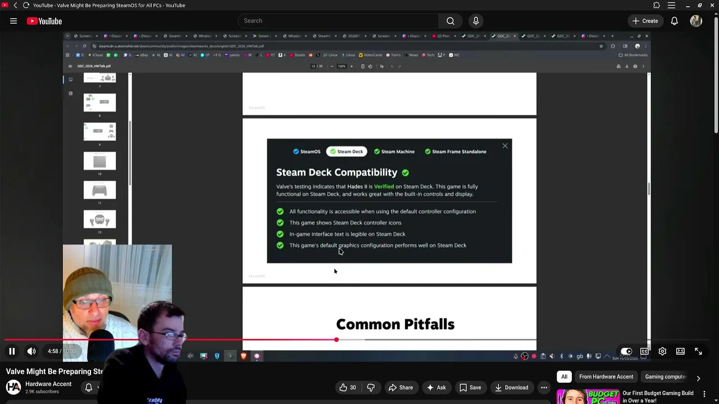The width and height of the screenshot is (719, 404).
Task: Click the SteamOS tab shown in the video
Action: pos(307,151)
